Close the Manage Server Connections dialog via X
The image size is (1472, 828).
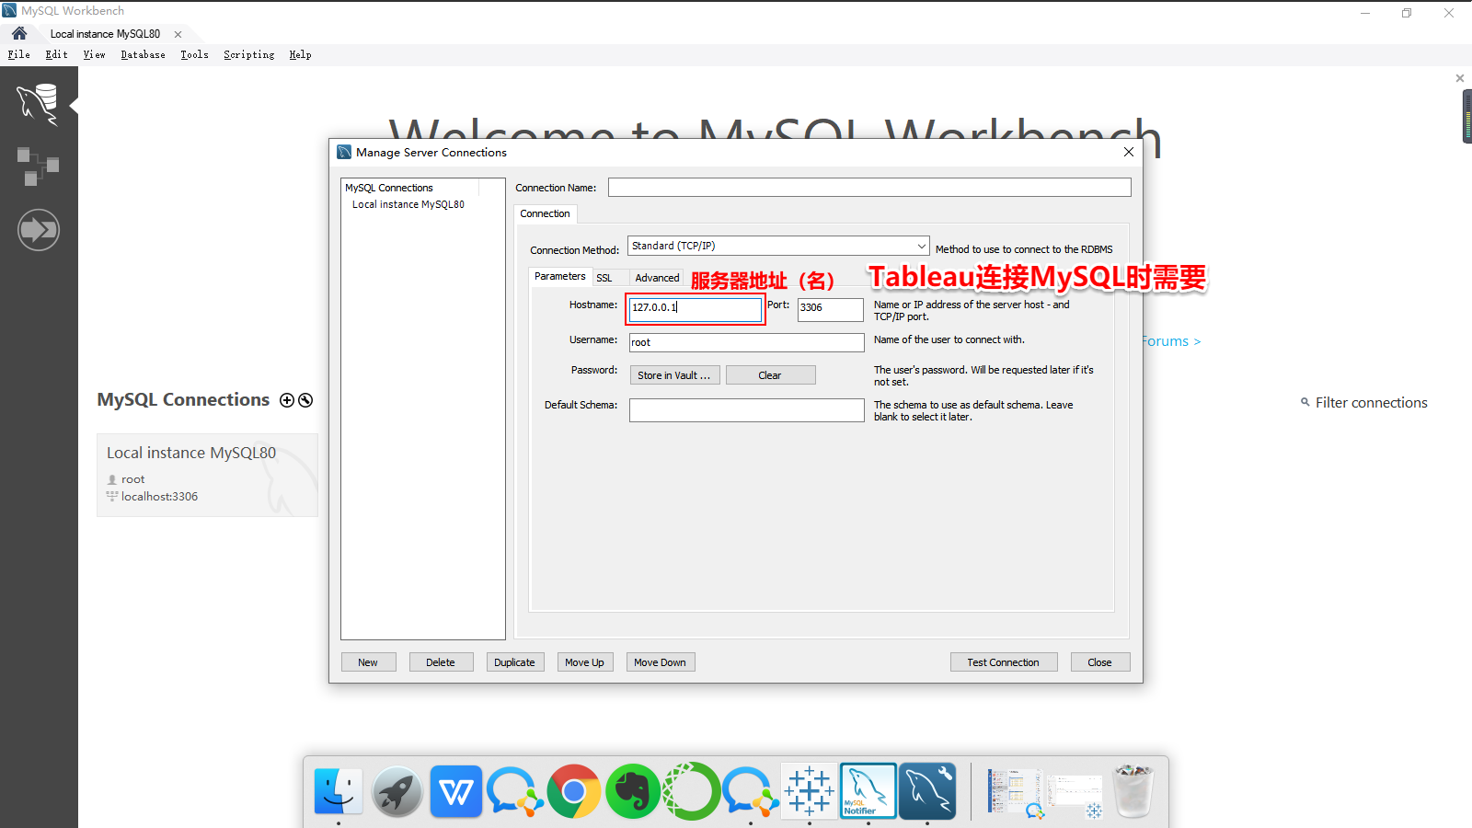point(1129,152)
